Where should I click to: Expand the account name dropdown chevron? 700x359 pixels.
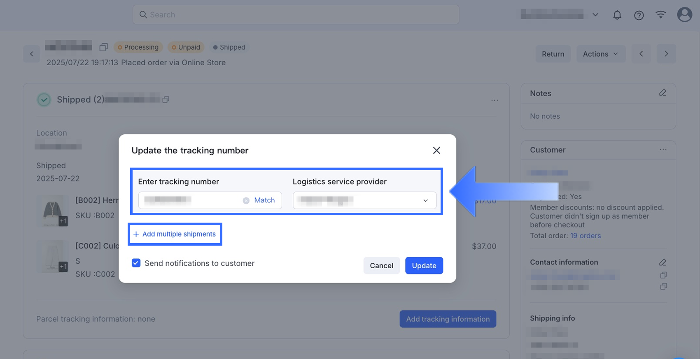tap(595, 15)
